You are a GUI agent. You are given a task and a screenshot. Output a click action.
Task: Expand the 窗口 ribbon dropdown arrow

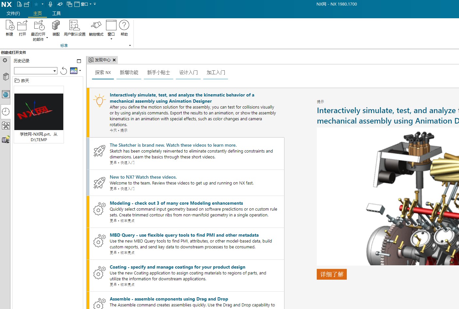point(111,39)
